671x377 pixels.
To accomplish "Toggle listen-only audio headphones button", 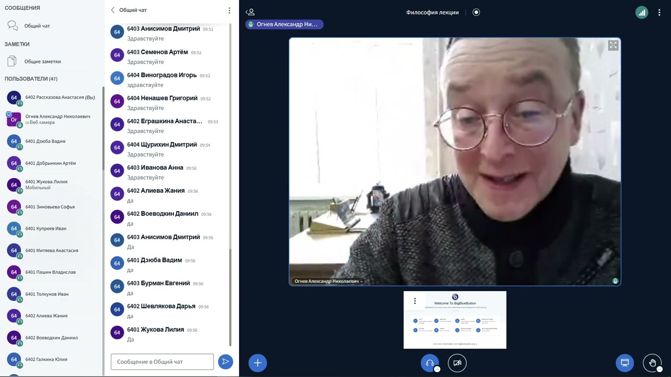I will click(429, 363).
